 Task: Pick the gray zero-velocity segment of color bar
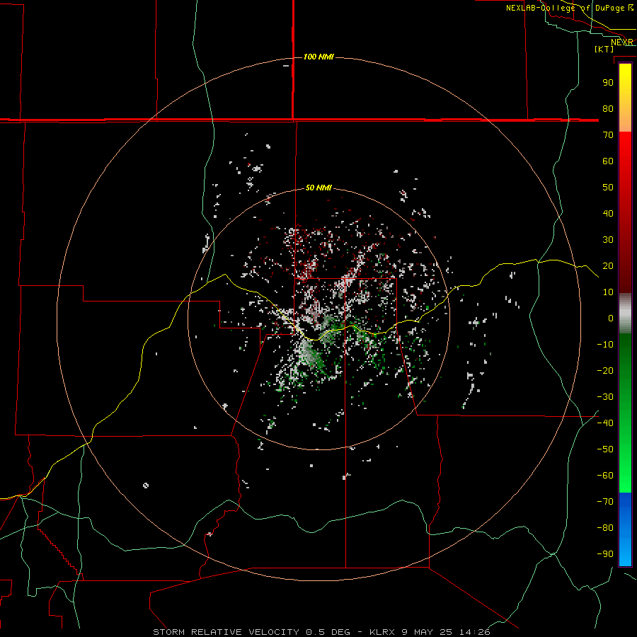(x=625, y=314)
